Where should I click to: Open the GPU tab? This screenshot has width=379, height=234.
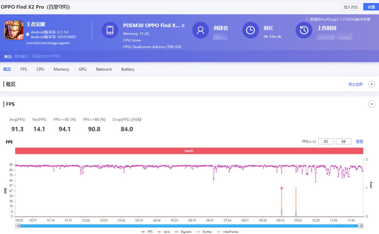coord(82,69)
